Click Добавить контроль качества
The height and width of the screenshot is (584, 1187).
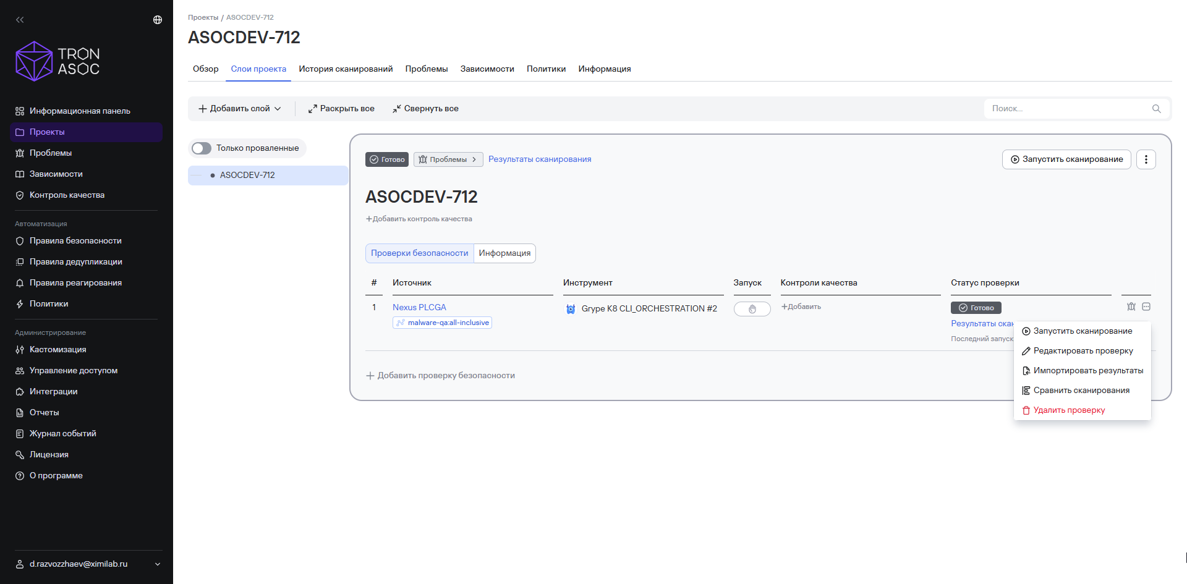coord(419,219)
